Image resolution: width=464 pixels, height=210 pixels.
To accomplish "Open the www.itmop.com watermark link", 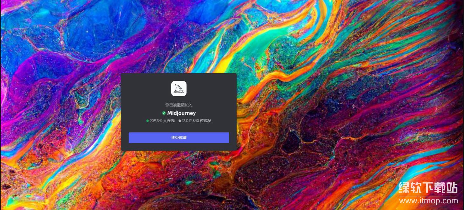I will [428, 200].
